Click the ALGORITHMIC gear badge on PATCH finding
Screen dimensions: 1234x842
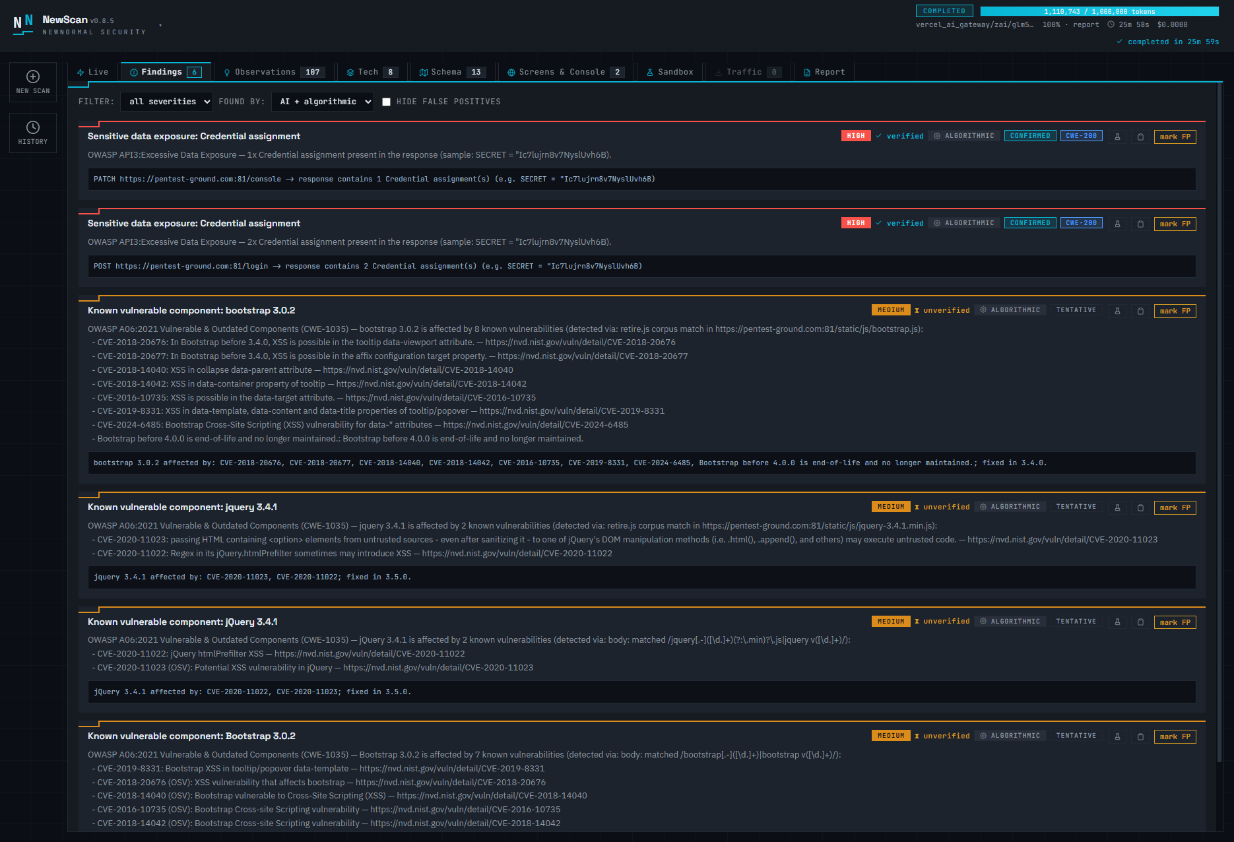click(x=964, y=136)
